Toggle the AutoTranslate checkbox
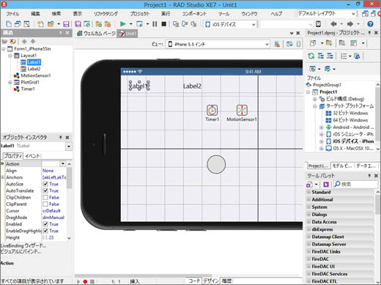The width and height of the screenshot is (381, 285). click(45, 190)
